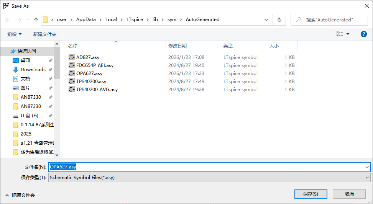Click the sidebar scroll down arrow
This screenshot has height=204, width=373.
point(57,155)
